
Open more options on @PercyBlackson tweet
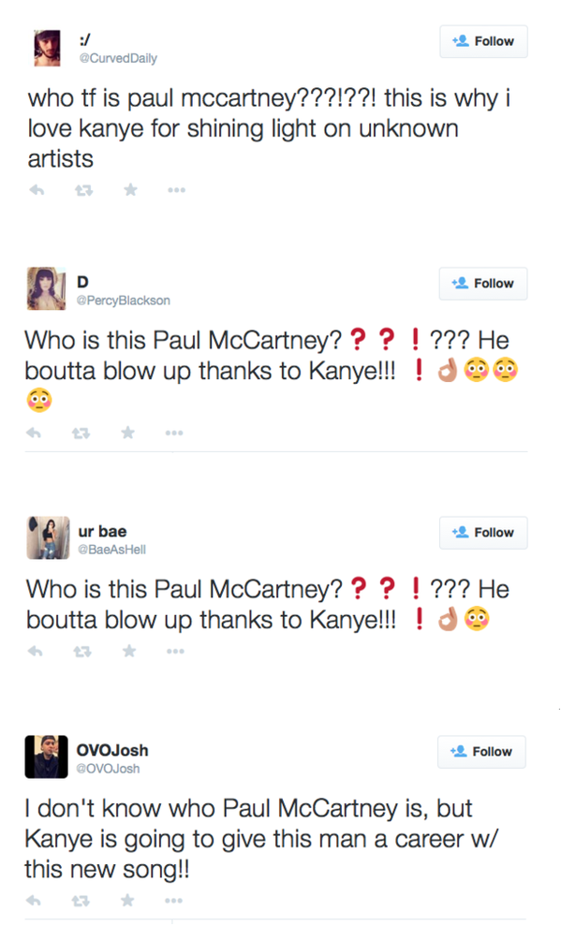(x=173, y=434)
